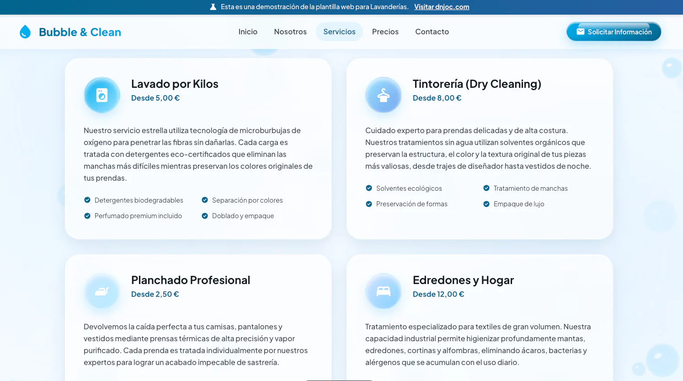Open the Precios menu item
The width and height of the screenshot is (683, 381).
tap(385, 32)
